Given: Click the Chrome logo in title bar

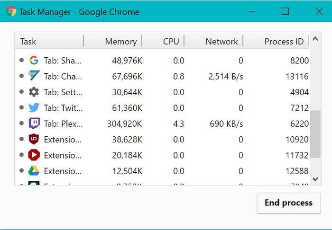Looking at the screenshot, I should [11, 11].
